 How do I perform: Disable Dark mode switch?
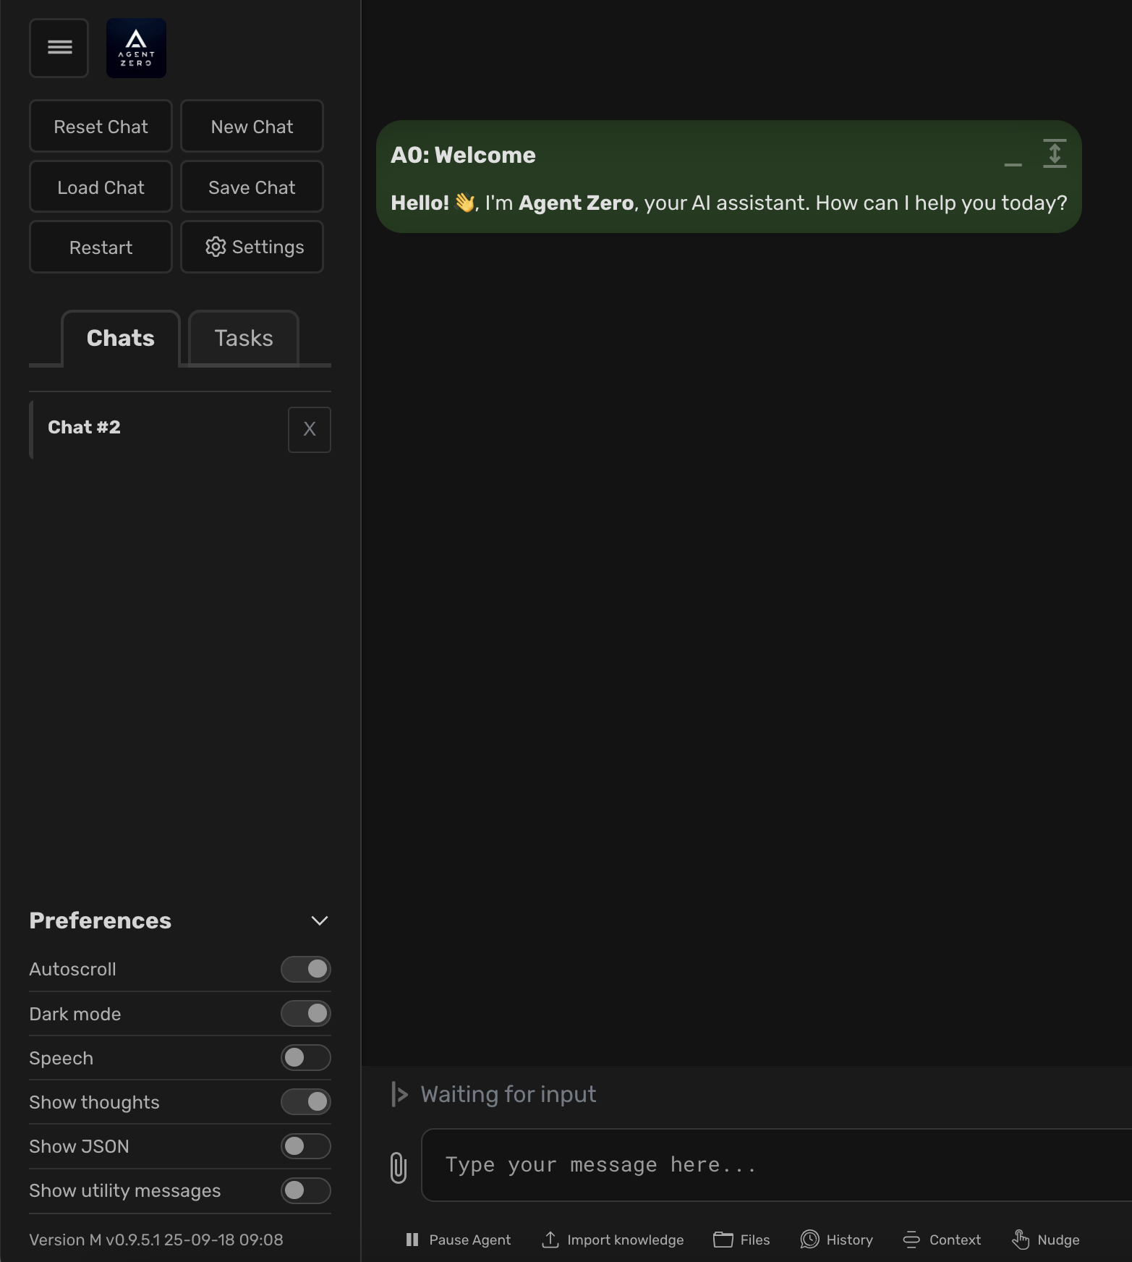pyautogui.click(x=306, y=1014)
